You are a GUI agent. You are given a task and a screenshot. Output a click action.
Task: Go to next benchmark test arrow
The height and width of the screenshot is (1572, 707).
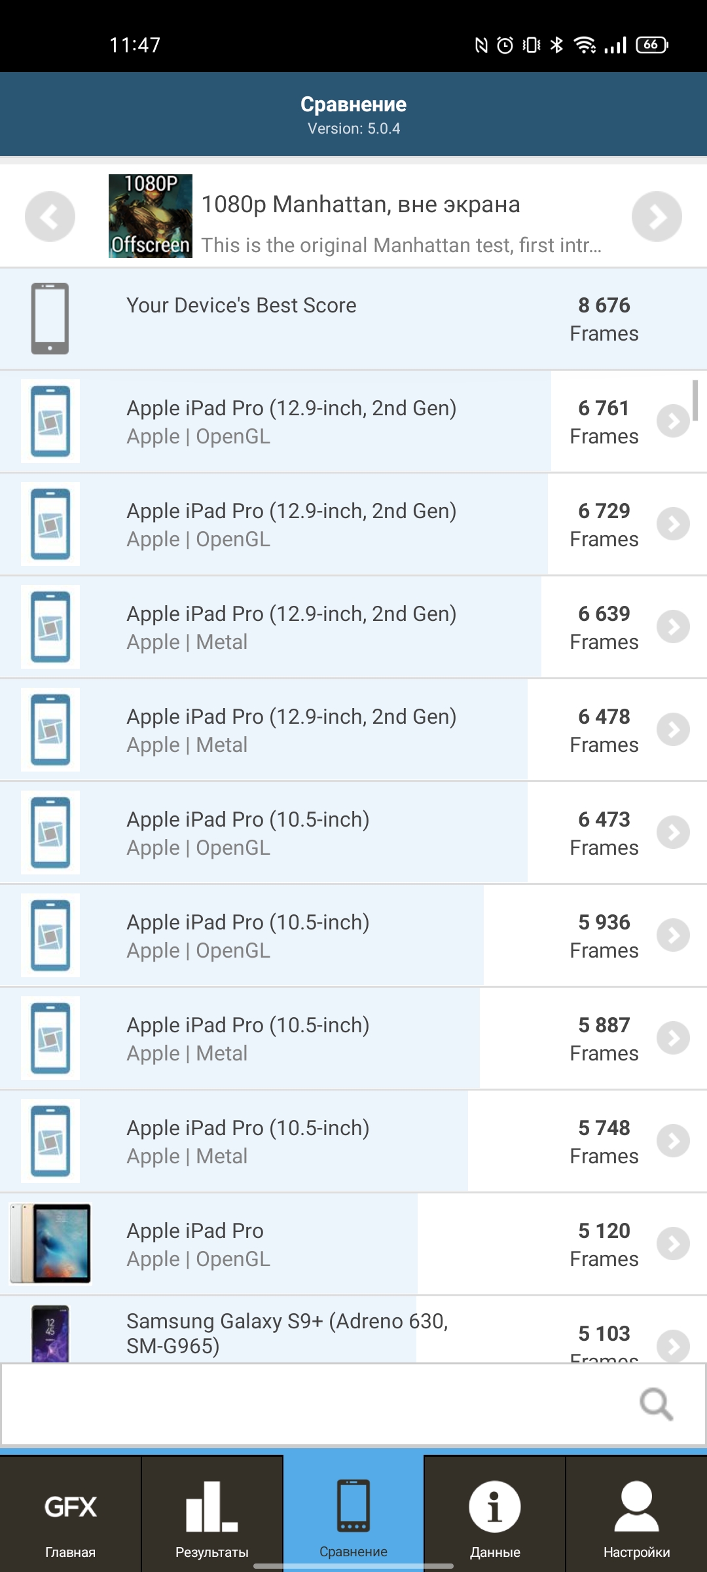tap(657, 216)
